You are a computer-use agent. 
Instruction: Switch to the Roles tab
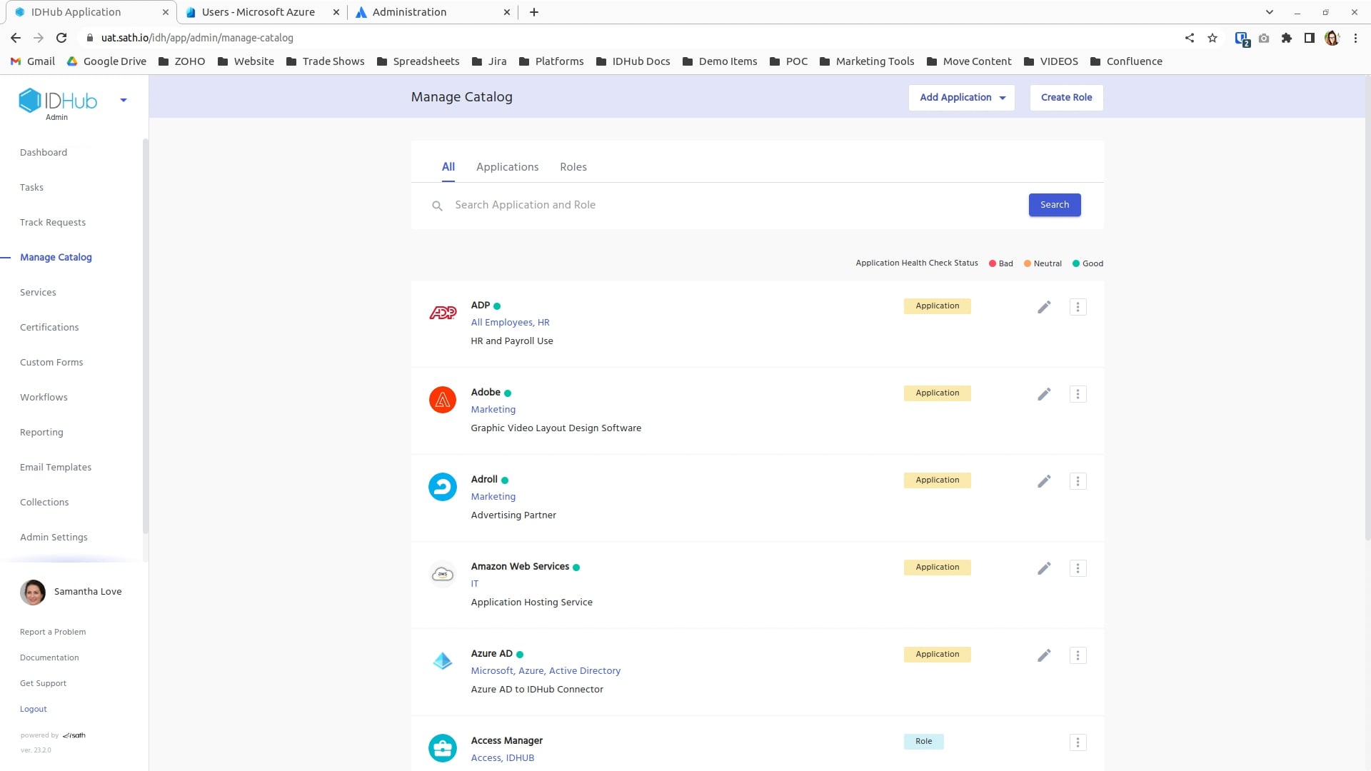coord(573,167)
